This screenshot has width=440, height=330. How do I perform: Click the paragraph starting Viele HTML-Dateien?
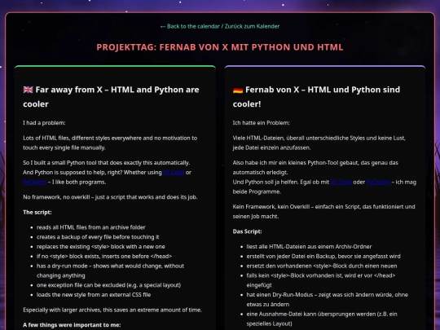(319, 143)
